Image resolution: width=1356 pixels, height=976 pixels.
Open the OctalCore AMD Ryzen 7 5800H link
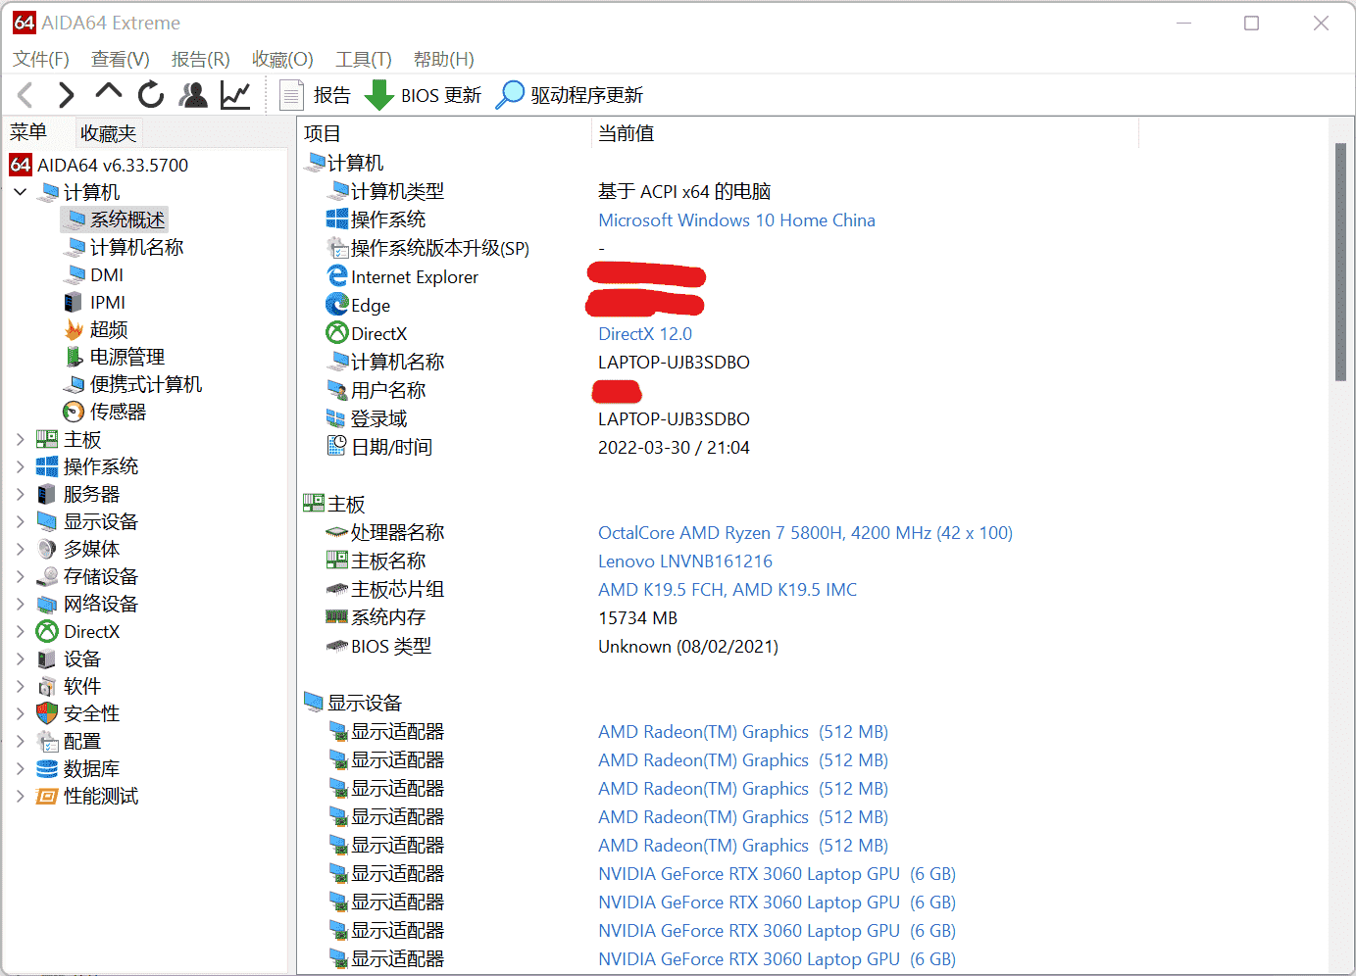pyautogui.click(x=805, y=533)
